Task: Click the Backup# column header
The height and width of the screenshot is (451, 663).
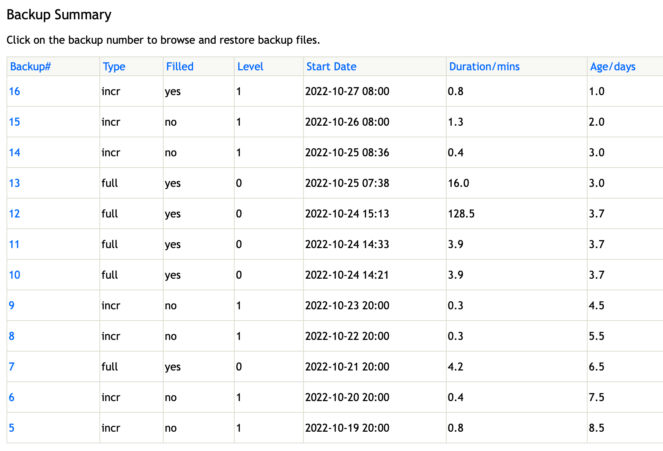Action: coord(31,67)
